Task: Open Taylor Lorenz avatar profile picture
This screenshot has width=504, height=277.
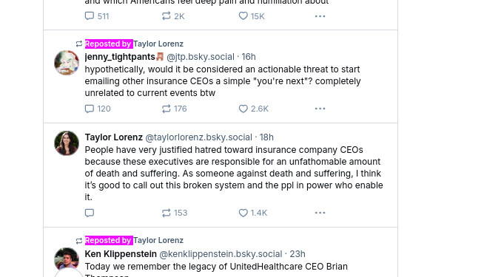Action: click(67, 143)
